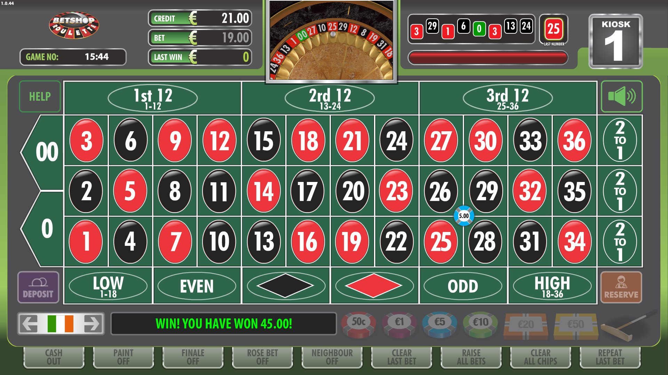Screen dimensions: 668x375
Task: Bet on the red diamond
Action: tap(374, 286)
